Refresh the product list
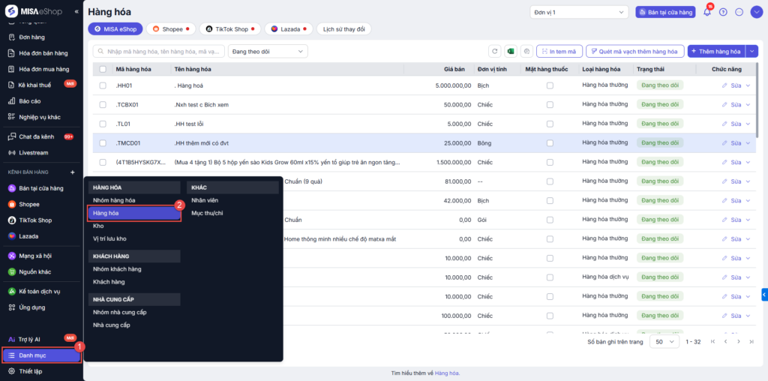768x381 pixels. pos(494,51)
